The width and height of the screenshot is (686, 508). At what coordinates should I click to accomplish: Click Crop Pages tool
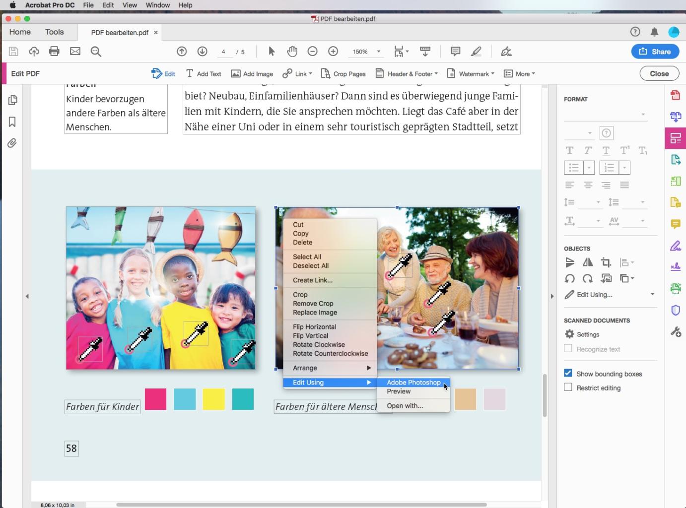tap(343, 73)
